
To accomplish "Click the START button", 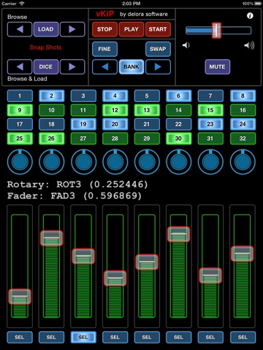I will (158, 29).
